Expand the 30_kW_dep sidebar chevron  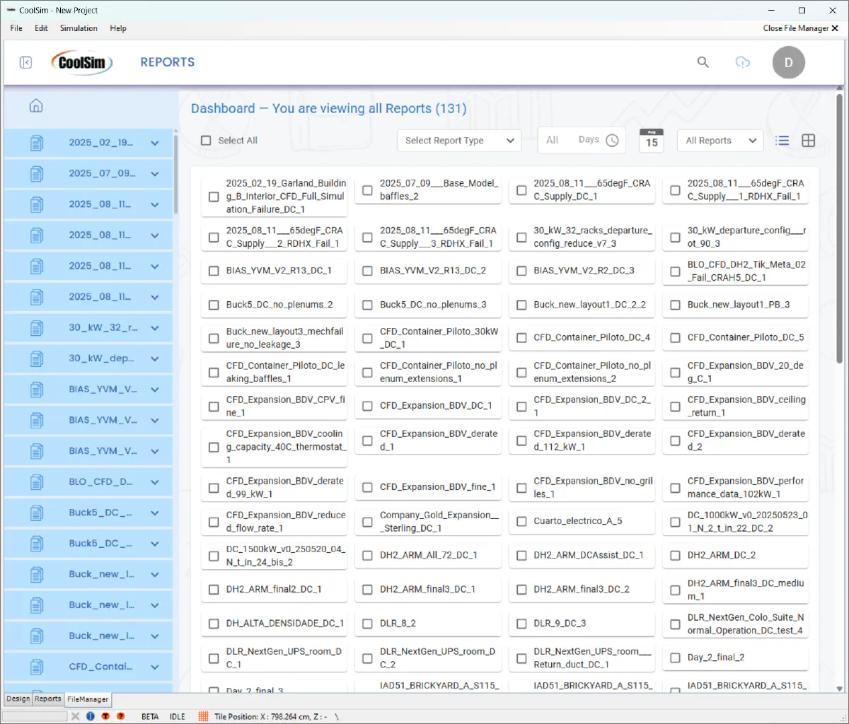point(154,358)
